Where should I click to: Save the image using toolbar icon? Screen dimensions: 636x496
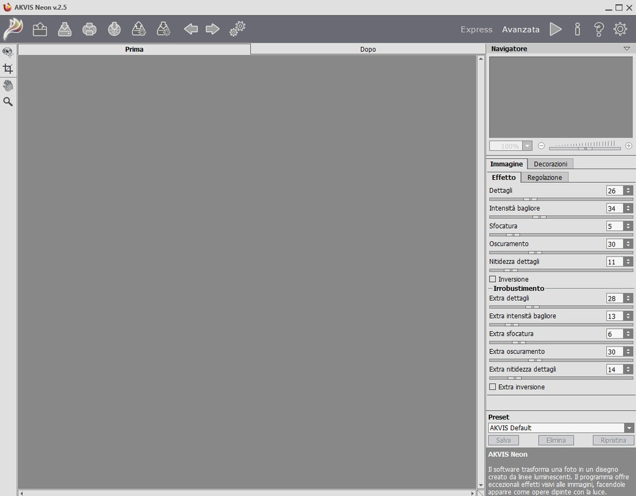pos(65,29)
